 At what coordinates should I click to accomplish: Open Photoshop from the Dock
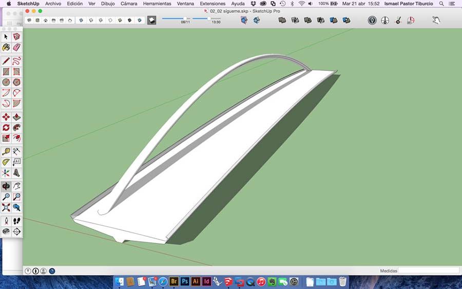185,282
